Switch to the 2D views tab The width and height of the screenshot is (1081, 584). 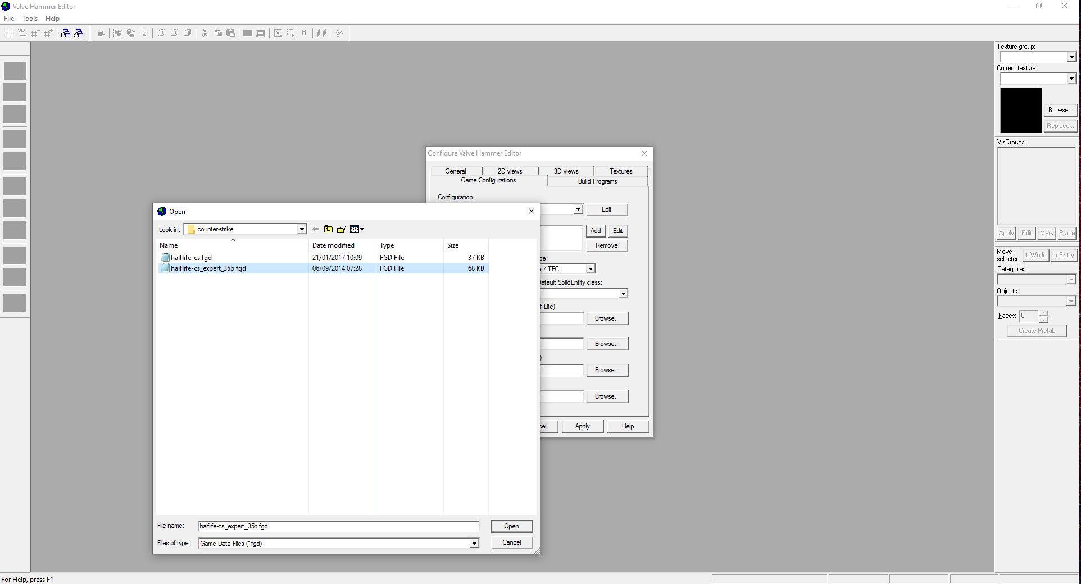coord(510,171)
